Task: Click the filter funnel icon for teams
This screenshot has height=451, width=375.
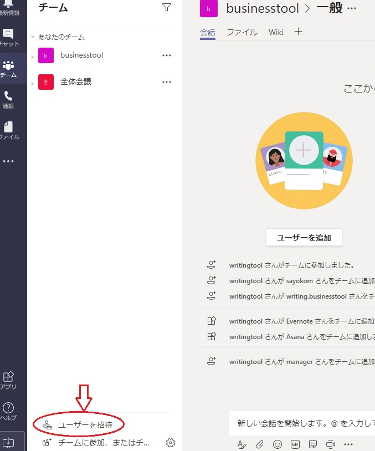Action: coord(166,7)
